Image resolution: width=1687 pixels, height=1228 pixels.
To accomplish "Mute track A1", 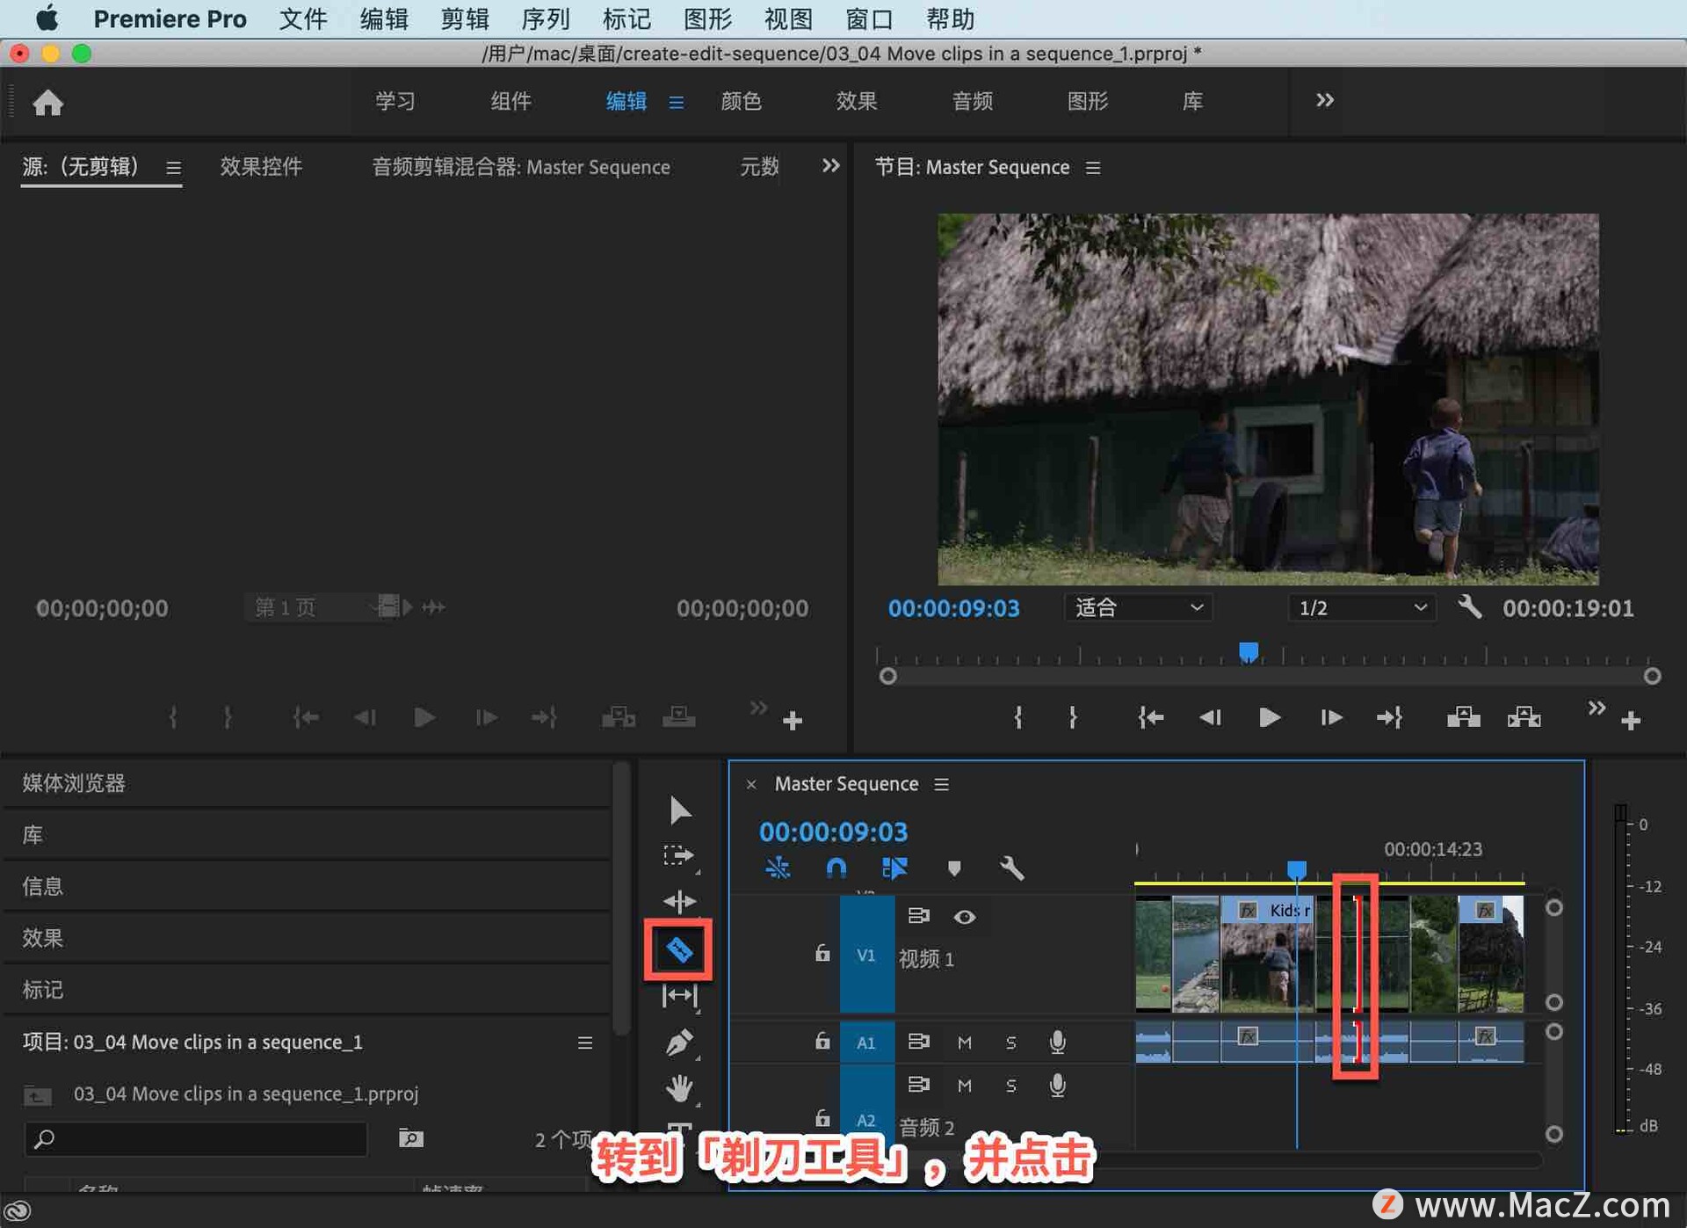I will 964,1043.
